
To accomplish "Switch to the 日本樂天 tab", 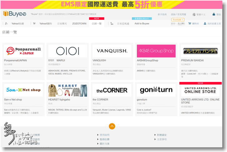I will coord(62,24).
